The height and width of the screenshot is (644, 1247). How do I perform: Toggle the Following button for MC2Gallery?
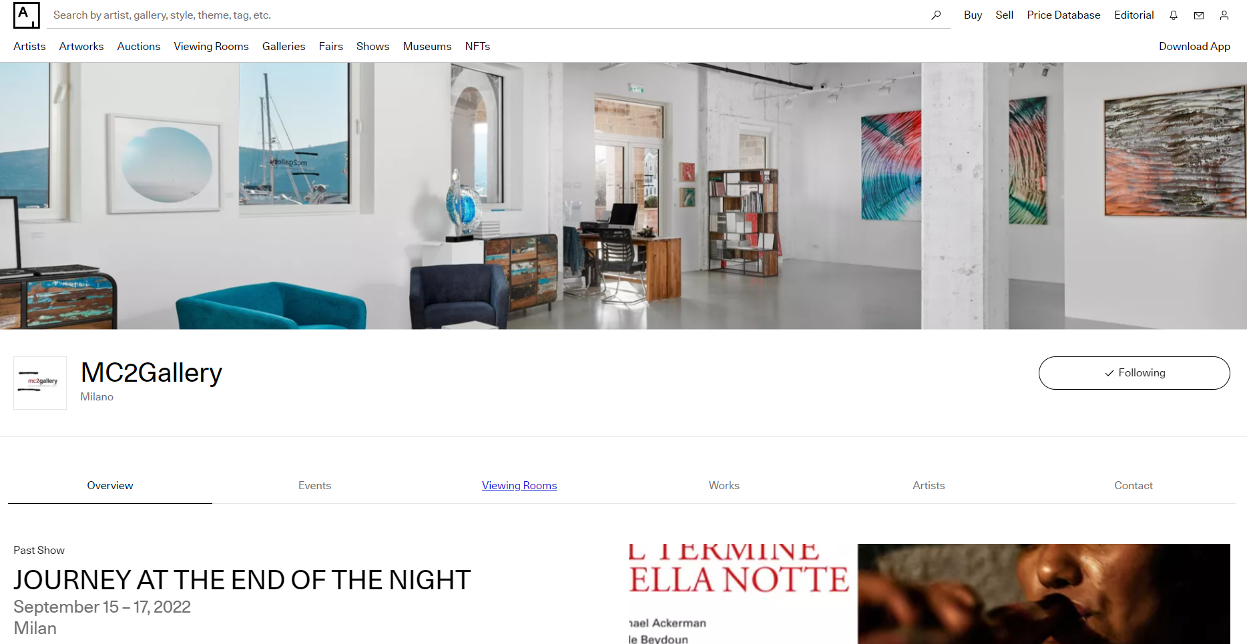[1134, 373]
